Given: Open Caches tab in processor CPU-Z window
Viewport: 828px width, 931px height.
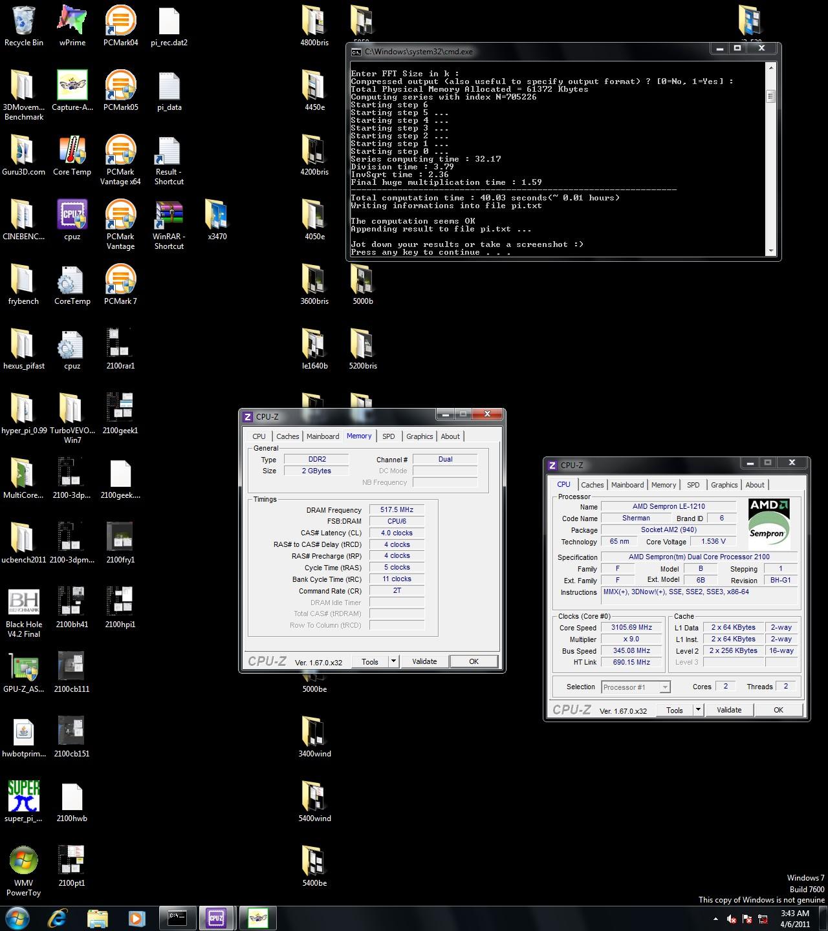Looking at the screenshot, I should tap(592, 485).
